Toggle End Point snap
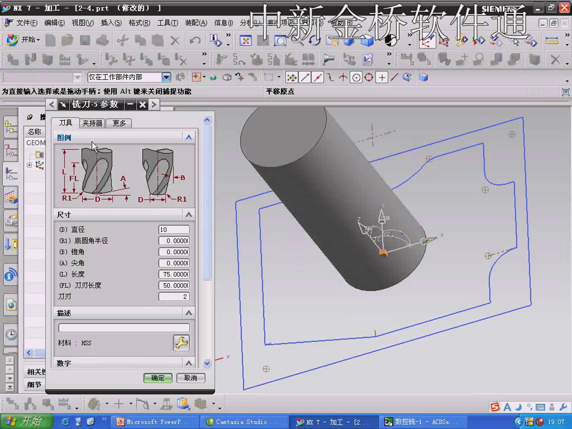The width and height of the screenshot is (572, 429). 304,77
